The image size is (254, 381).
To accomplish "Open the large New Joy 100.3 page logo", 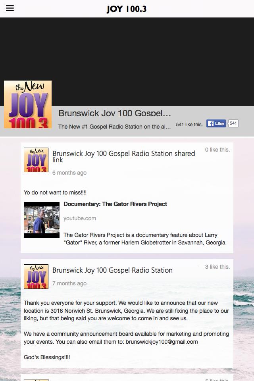I will pos(28,104).
